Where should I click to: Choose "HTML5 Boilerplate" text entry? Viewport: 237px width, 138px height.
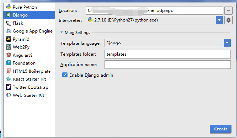click(x=32, y=71)
